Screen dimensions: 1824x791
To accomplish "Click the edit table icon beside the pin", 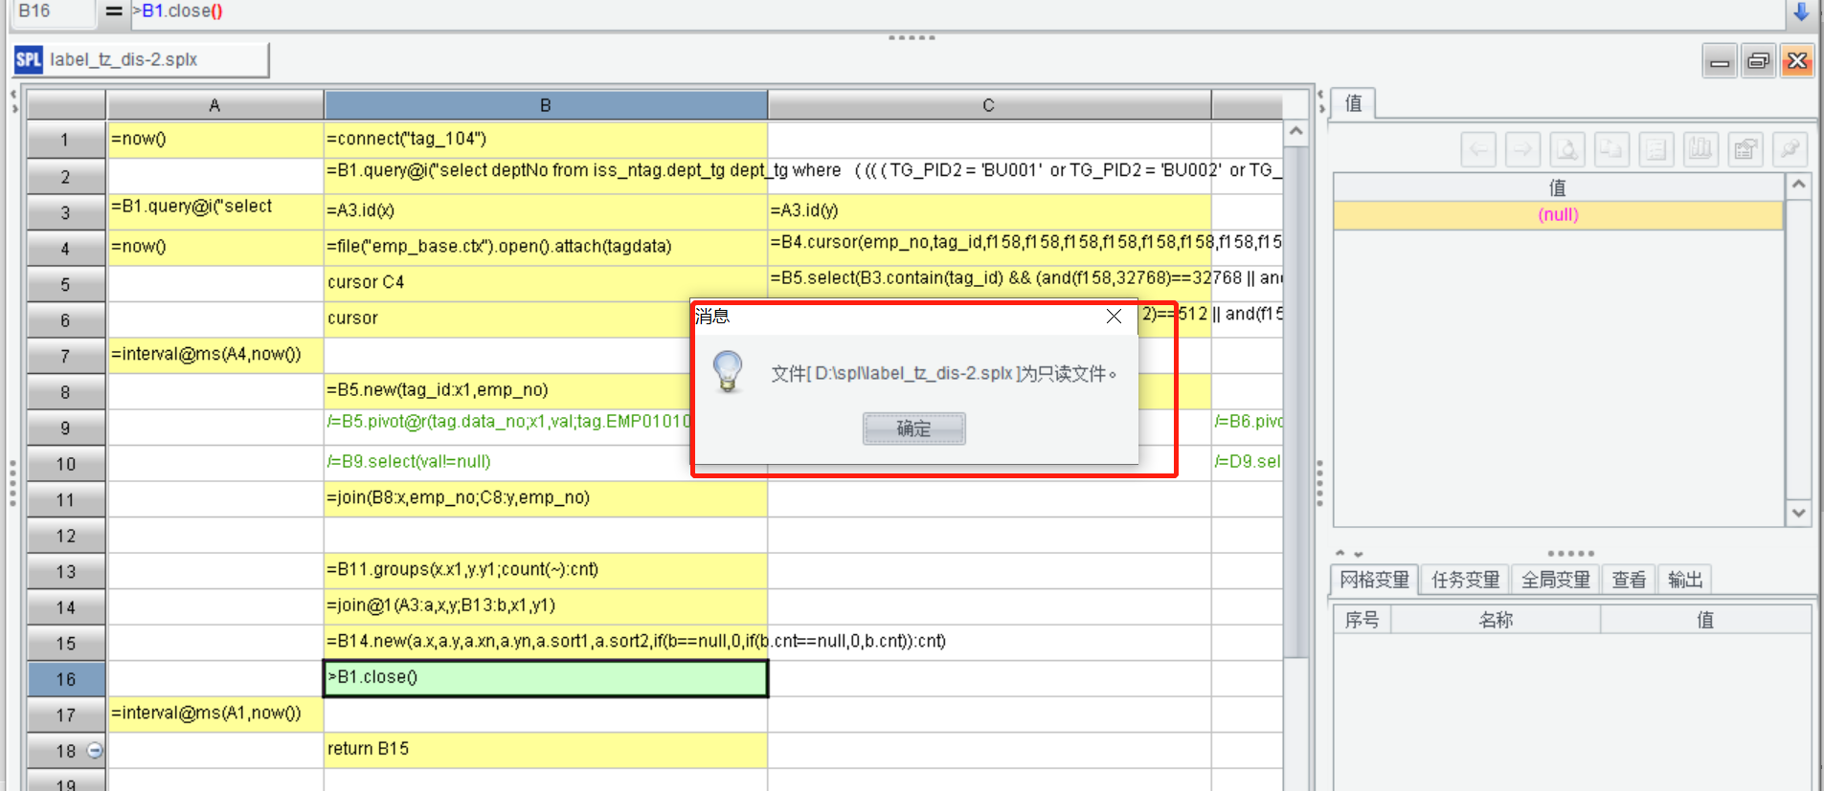I will (x=1745, y=149).
